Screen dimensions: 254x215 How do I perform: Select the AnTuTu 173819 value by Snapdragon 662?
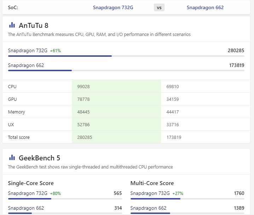[237, 65]
